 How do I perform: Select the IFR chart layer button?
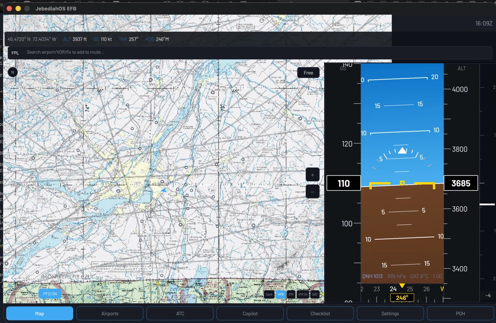(291, 294)
